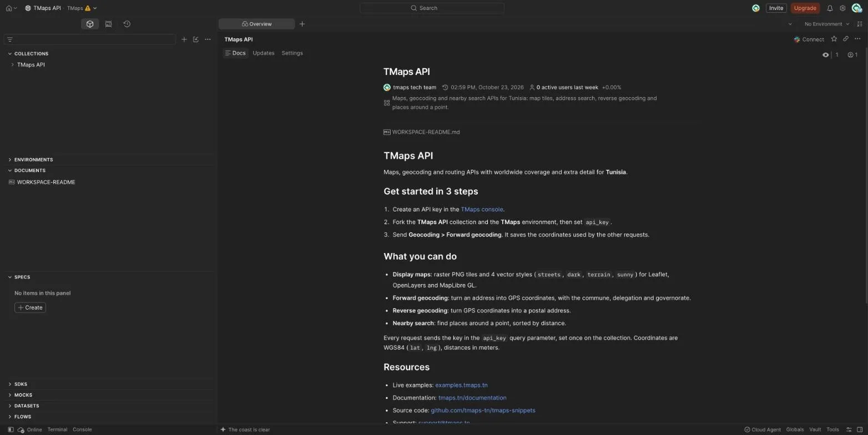
Task: Open workspace three-dot actions menu
Action: pyautogui.click(x=857, y=39)
